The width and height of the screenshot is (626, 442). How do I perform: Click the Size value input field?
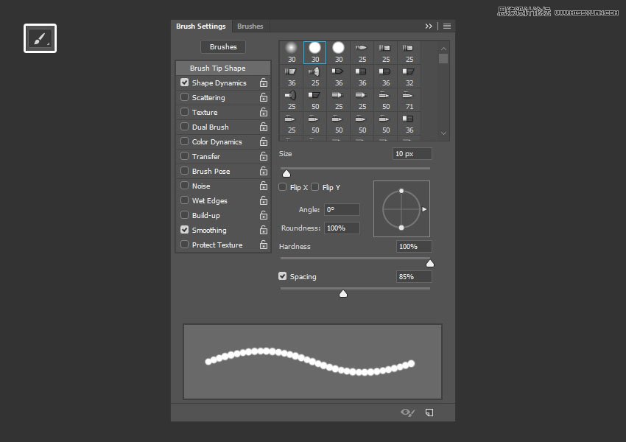click(411, 153)
